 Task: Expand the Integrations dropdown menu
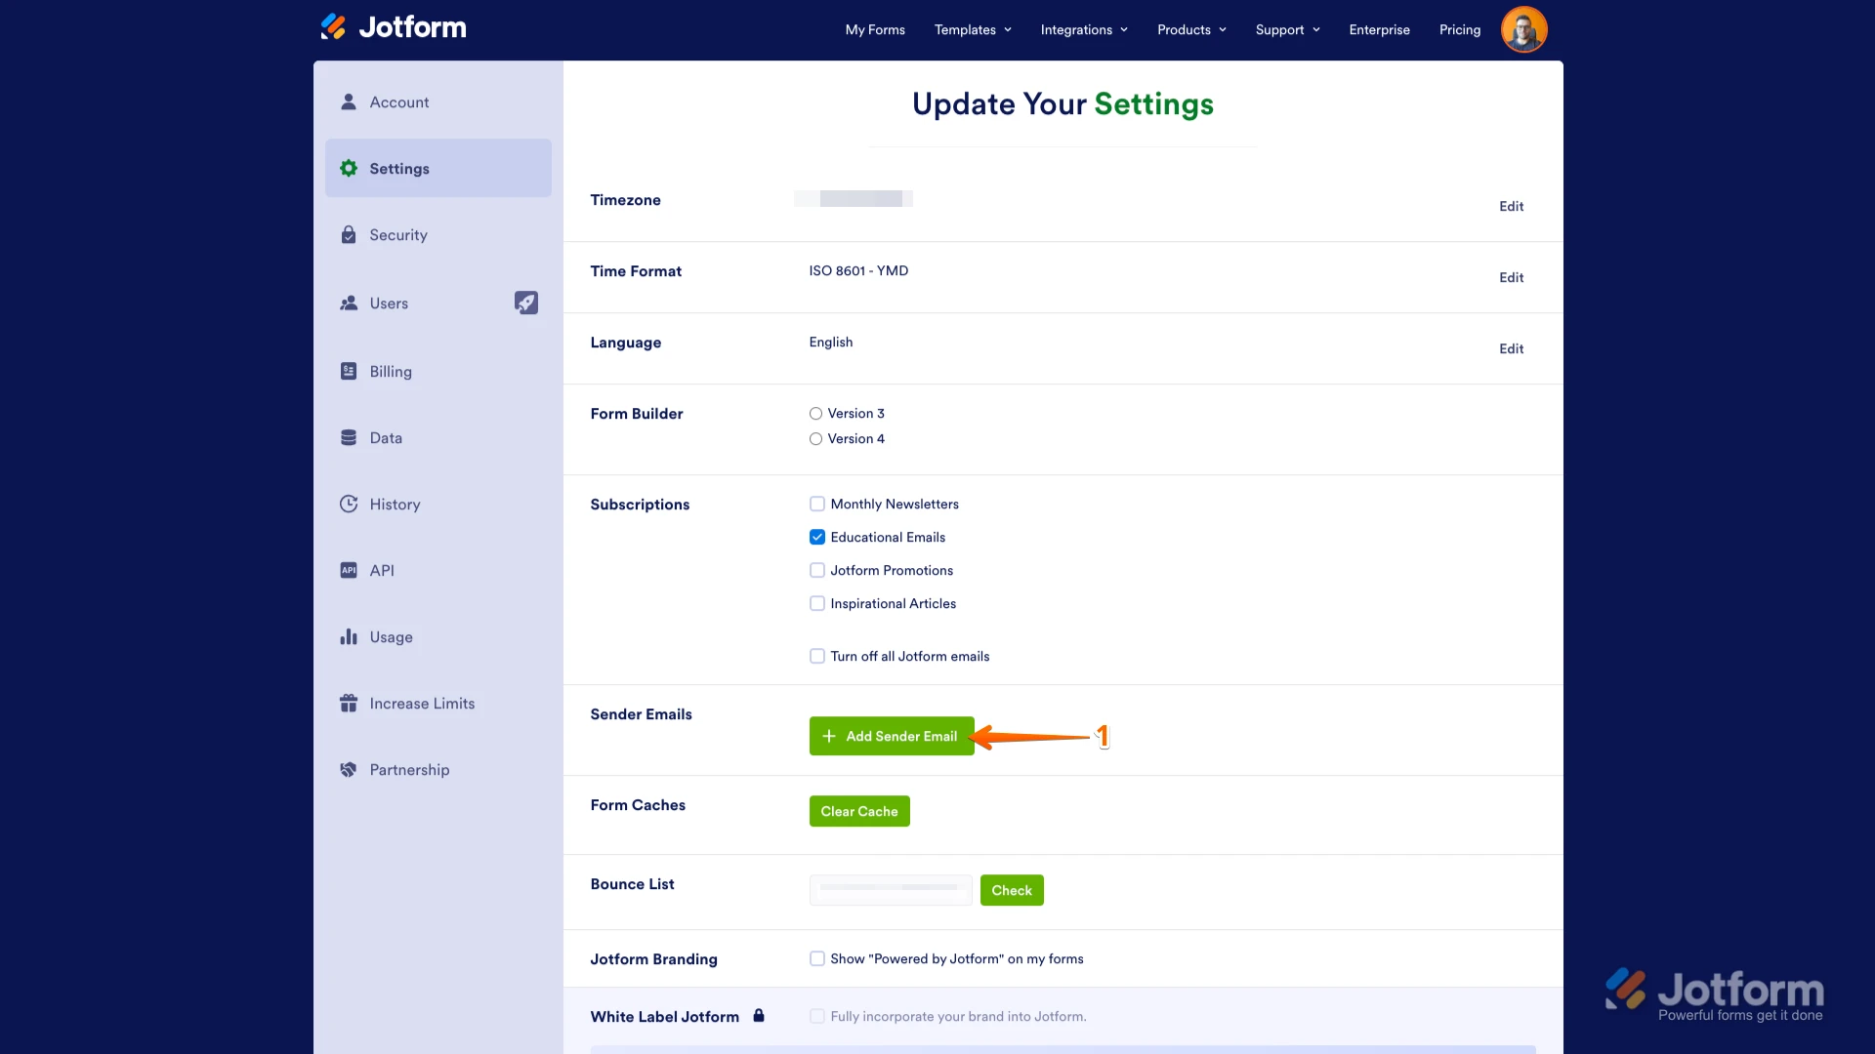[x=1084, y=29]
